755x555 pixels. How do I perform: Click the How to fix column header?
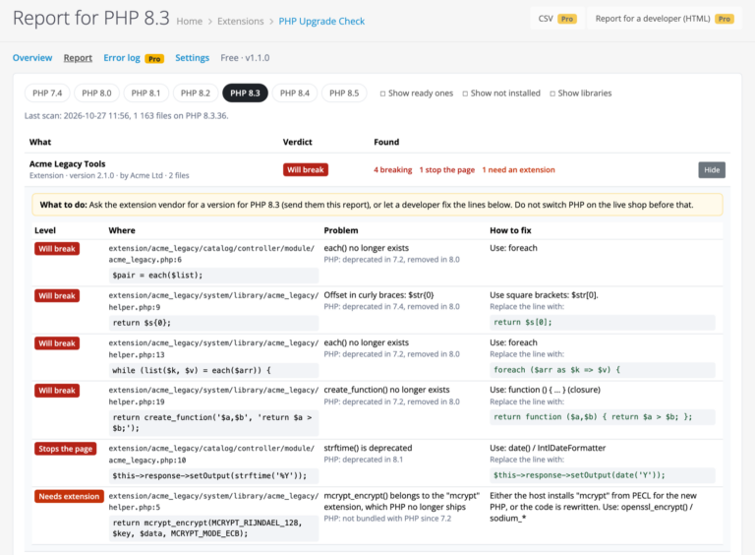coord(510,231)
